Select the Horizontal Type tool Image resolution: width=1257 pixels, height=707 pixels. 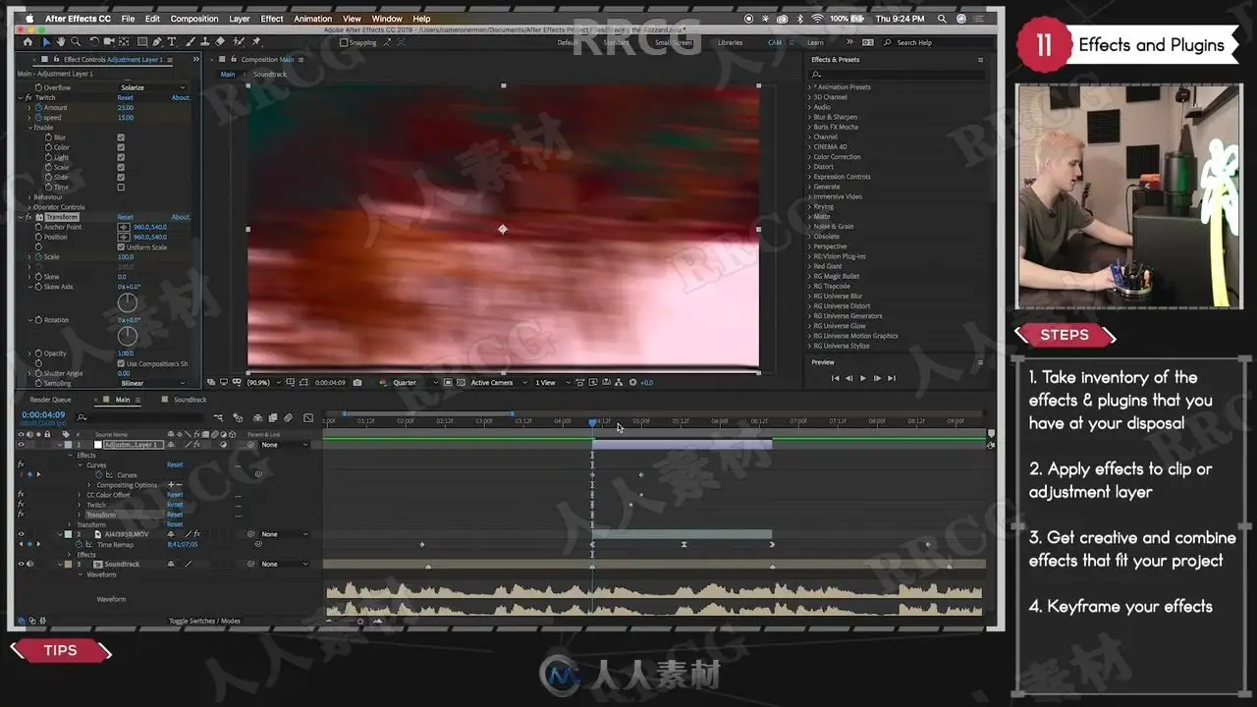pos(173,42)
